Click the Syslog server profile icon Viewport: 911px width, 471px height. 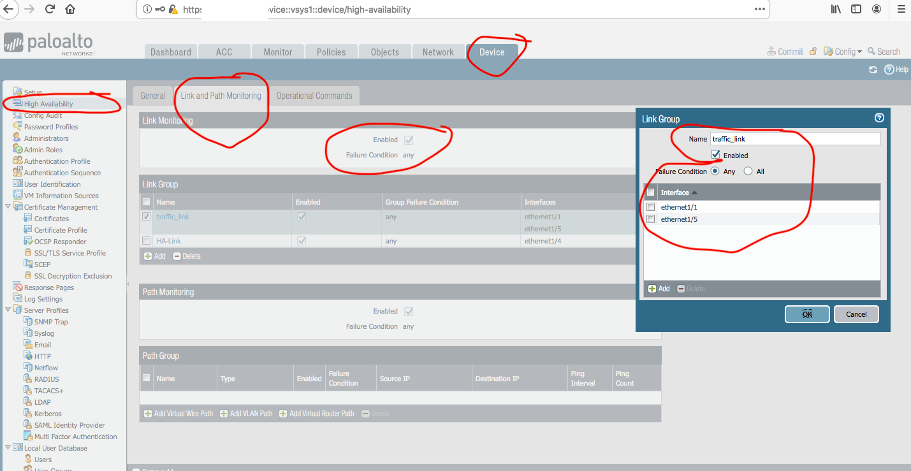[28, 333]
